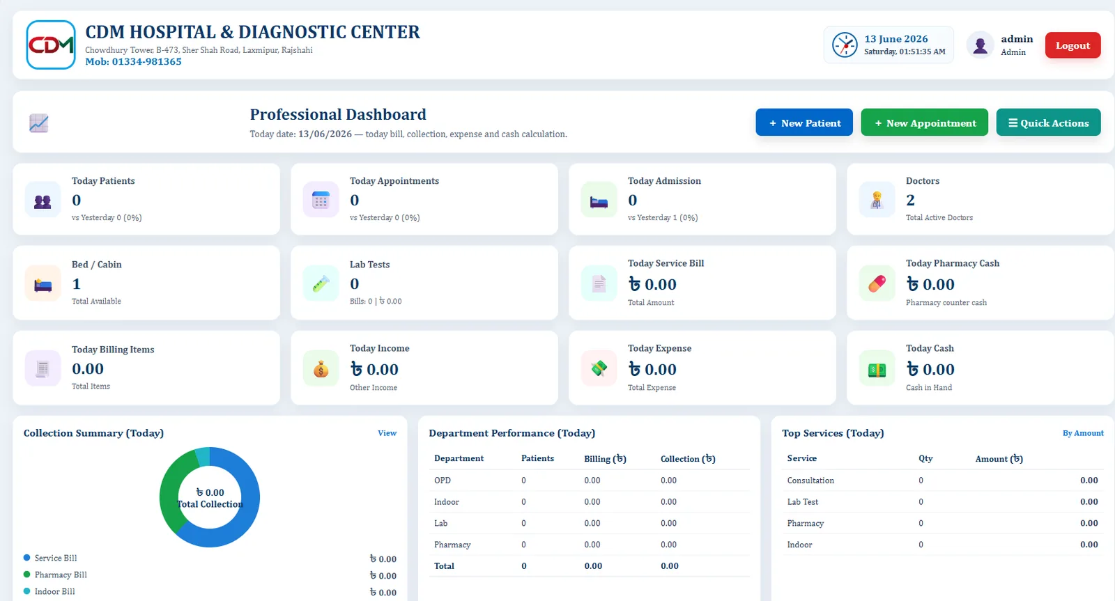Select the OPD department row

coord(590,481)
